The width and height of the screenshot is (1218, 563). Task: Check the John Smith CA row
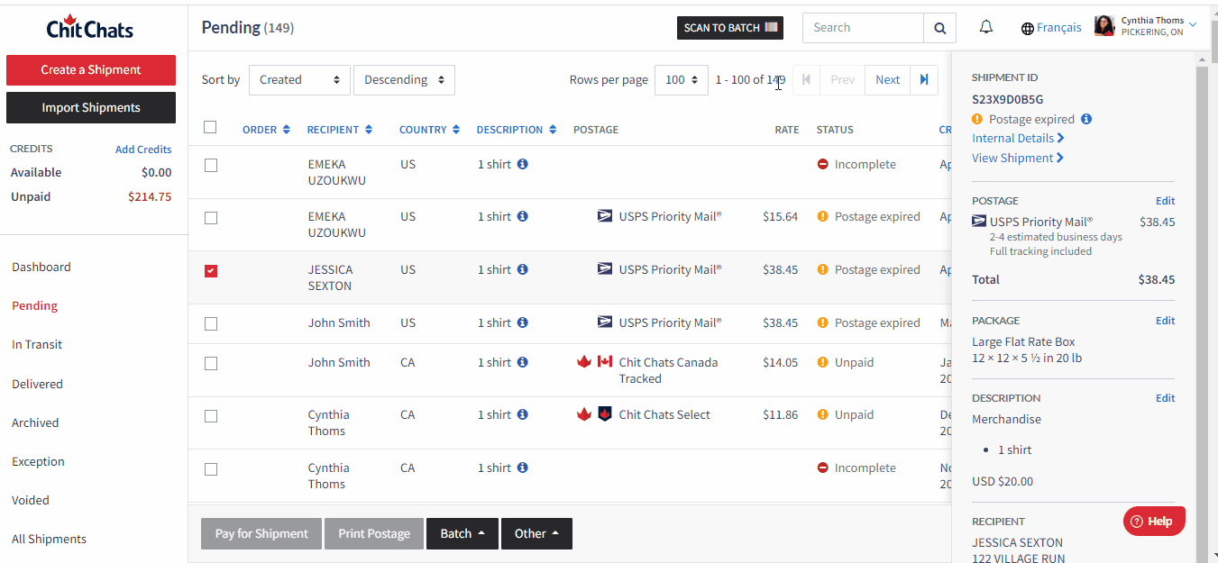pyautogui.click(x=211, y=364)
